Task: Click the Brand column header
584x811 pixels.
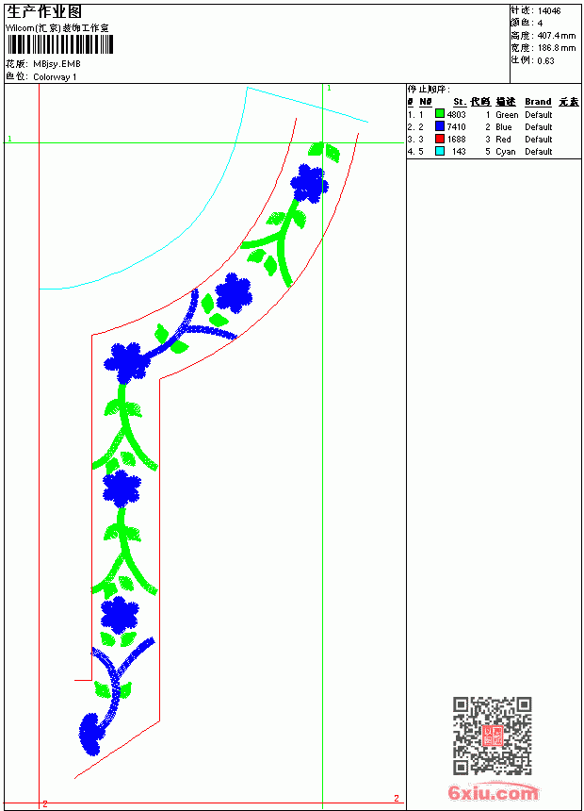Action: (x=538, y=102)
